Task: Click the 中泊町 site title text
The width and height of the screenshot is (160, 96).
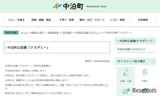Action: (73, 6)
